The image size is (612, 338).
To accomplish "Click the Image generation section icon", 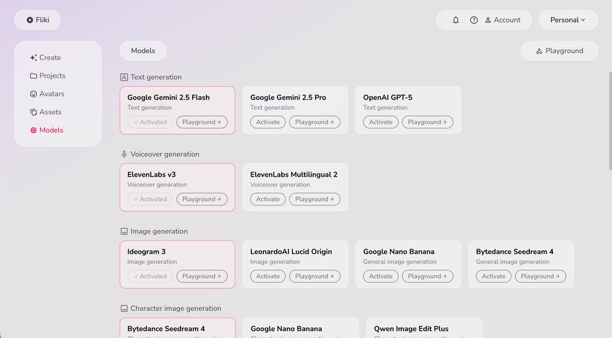I will pyautogui.click(x=124, y=231).
